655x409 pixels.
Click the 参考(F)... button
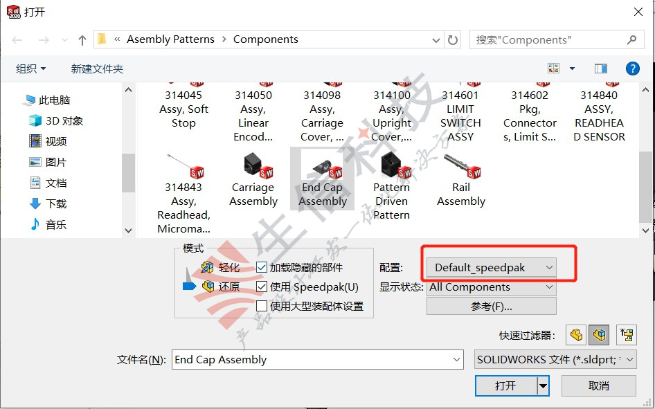tap(492, 307)
